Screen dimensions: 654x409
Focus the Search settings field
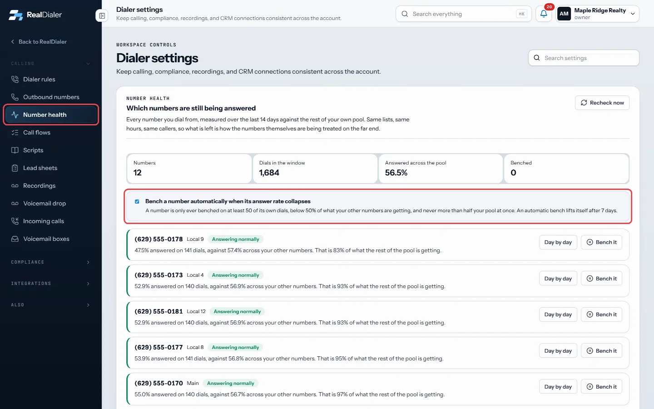tap(584, 58)
